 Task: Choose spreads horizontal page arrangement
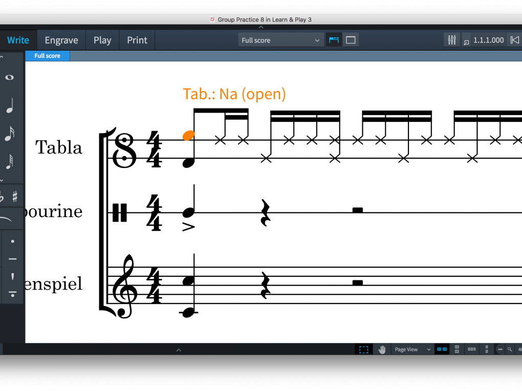[442, 350]
